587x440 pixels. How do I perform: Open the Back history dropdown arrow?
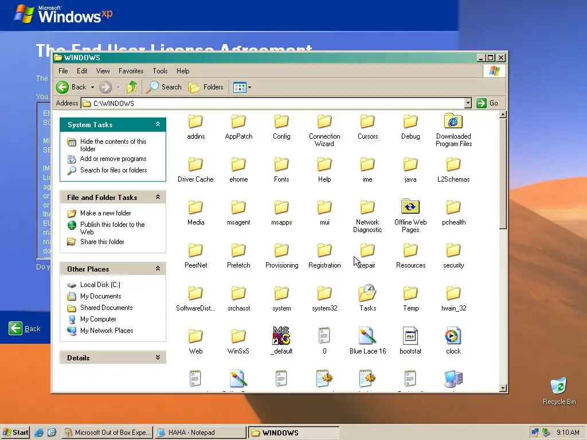coord(92,87)
